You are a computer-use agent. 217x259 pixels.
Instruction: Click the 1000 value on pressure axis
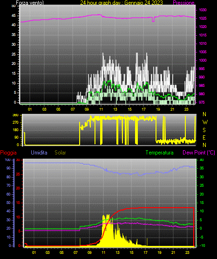[x=203, y=61]
